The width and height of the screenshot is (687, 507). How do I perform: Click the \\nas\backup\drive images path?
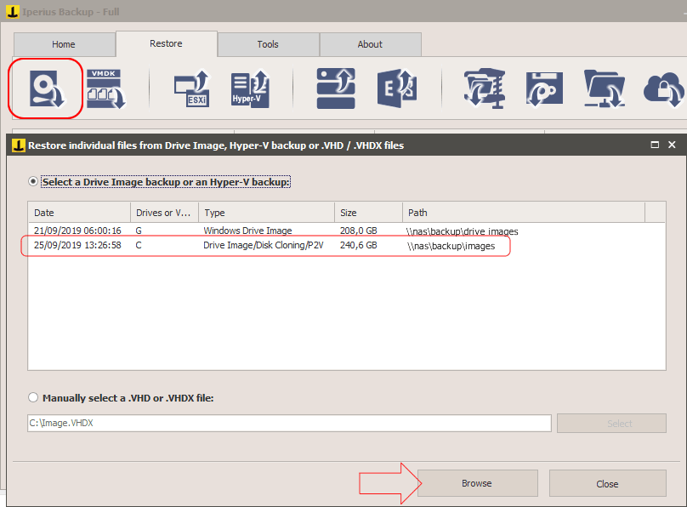[463, 231]
